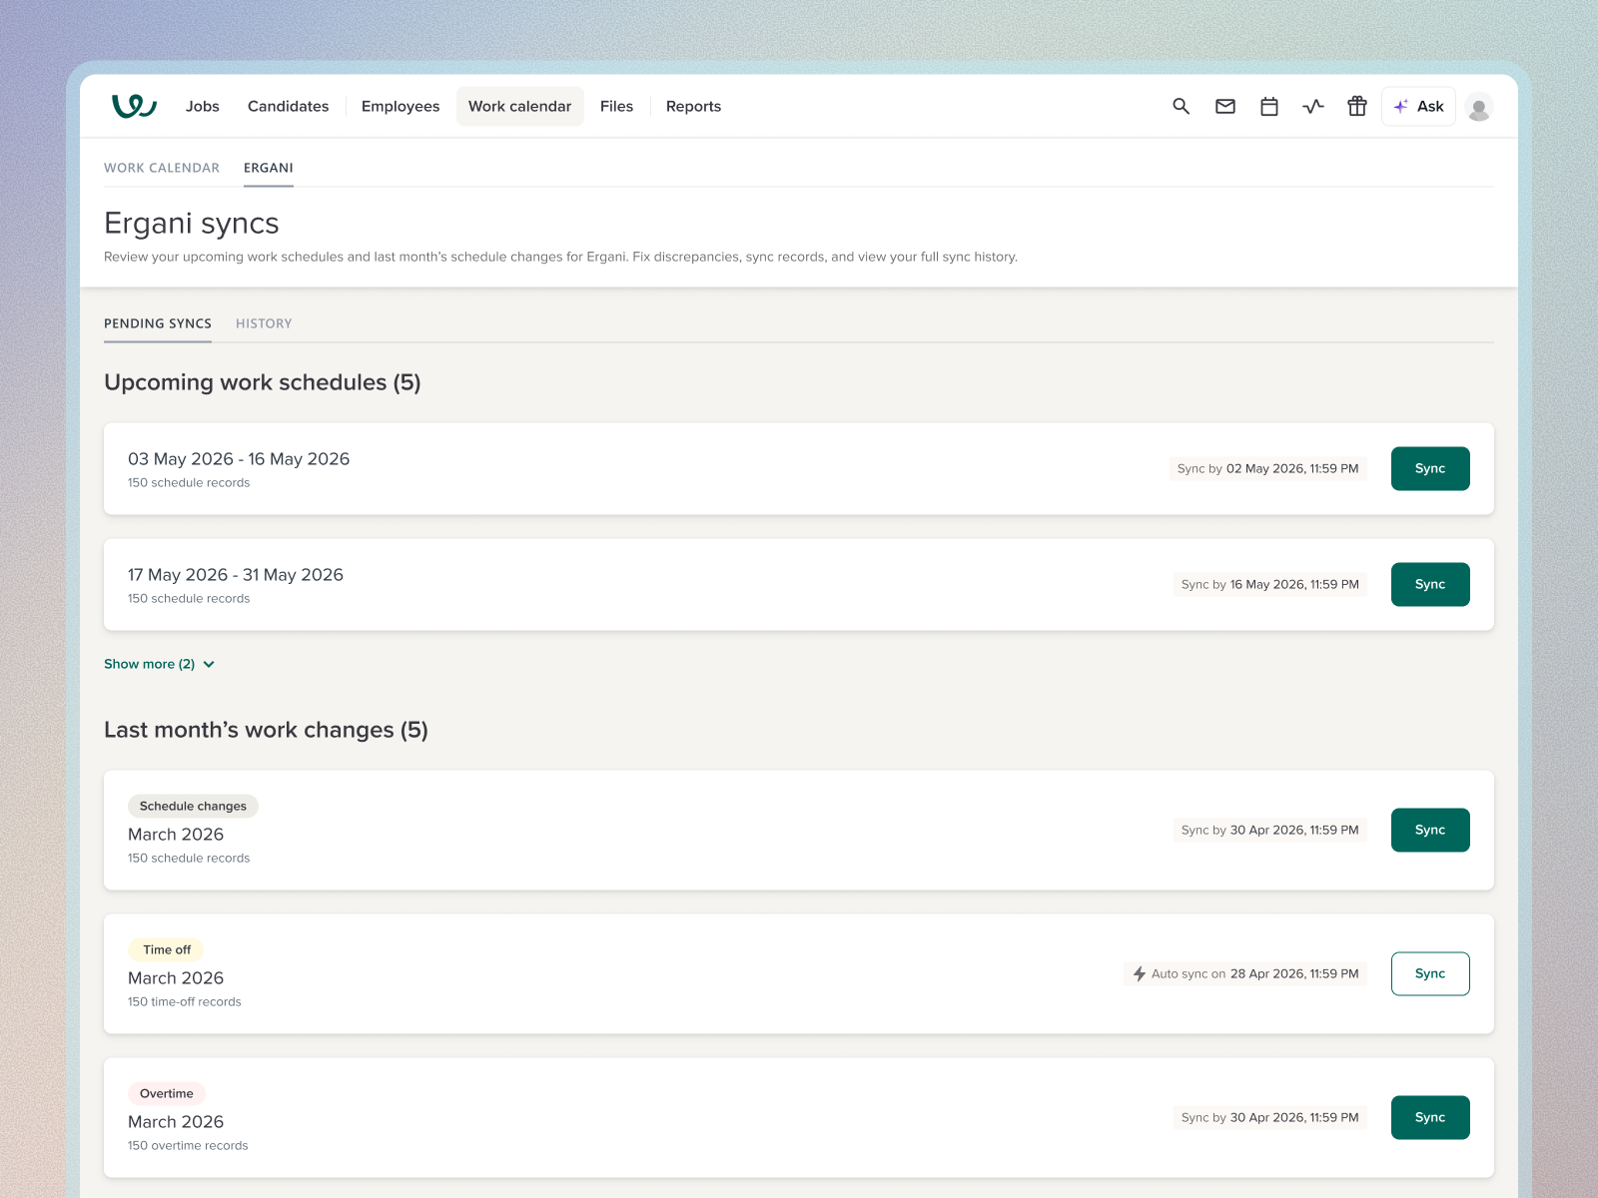Open the inbox mail icon

pyautogui.click(x=1224, y=106)
